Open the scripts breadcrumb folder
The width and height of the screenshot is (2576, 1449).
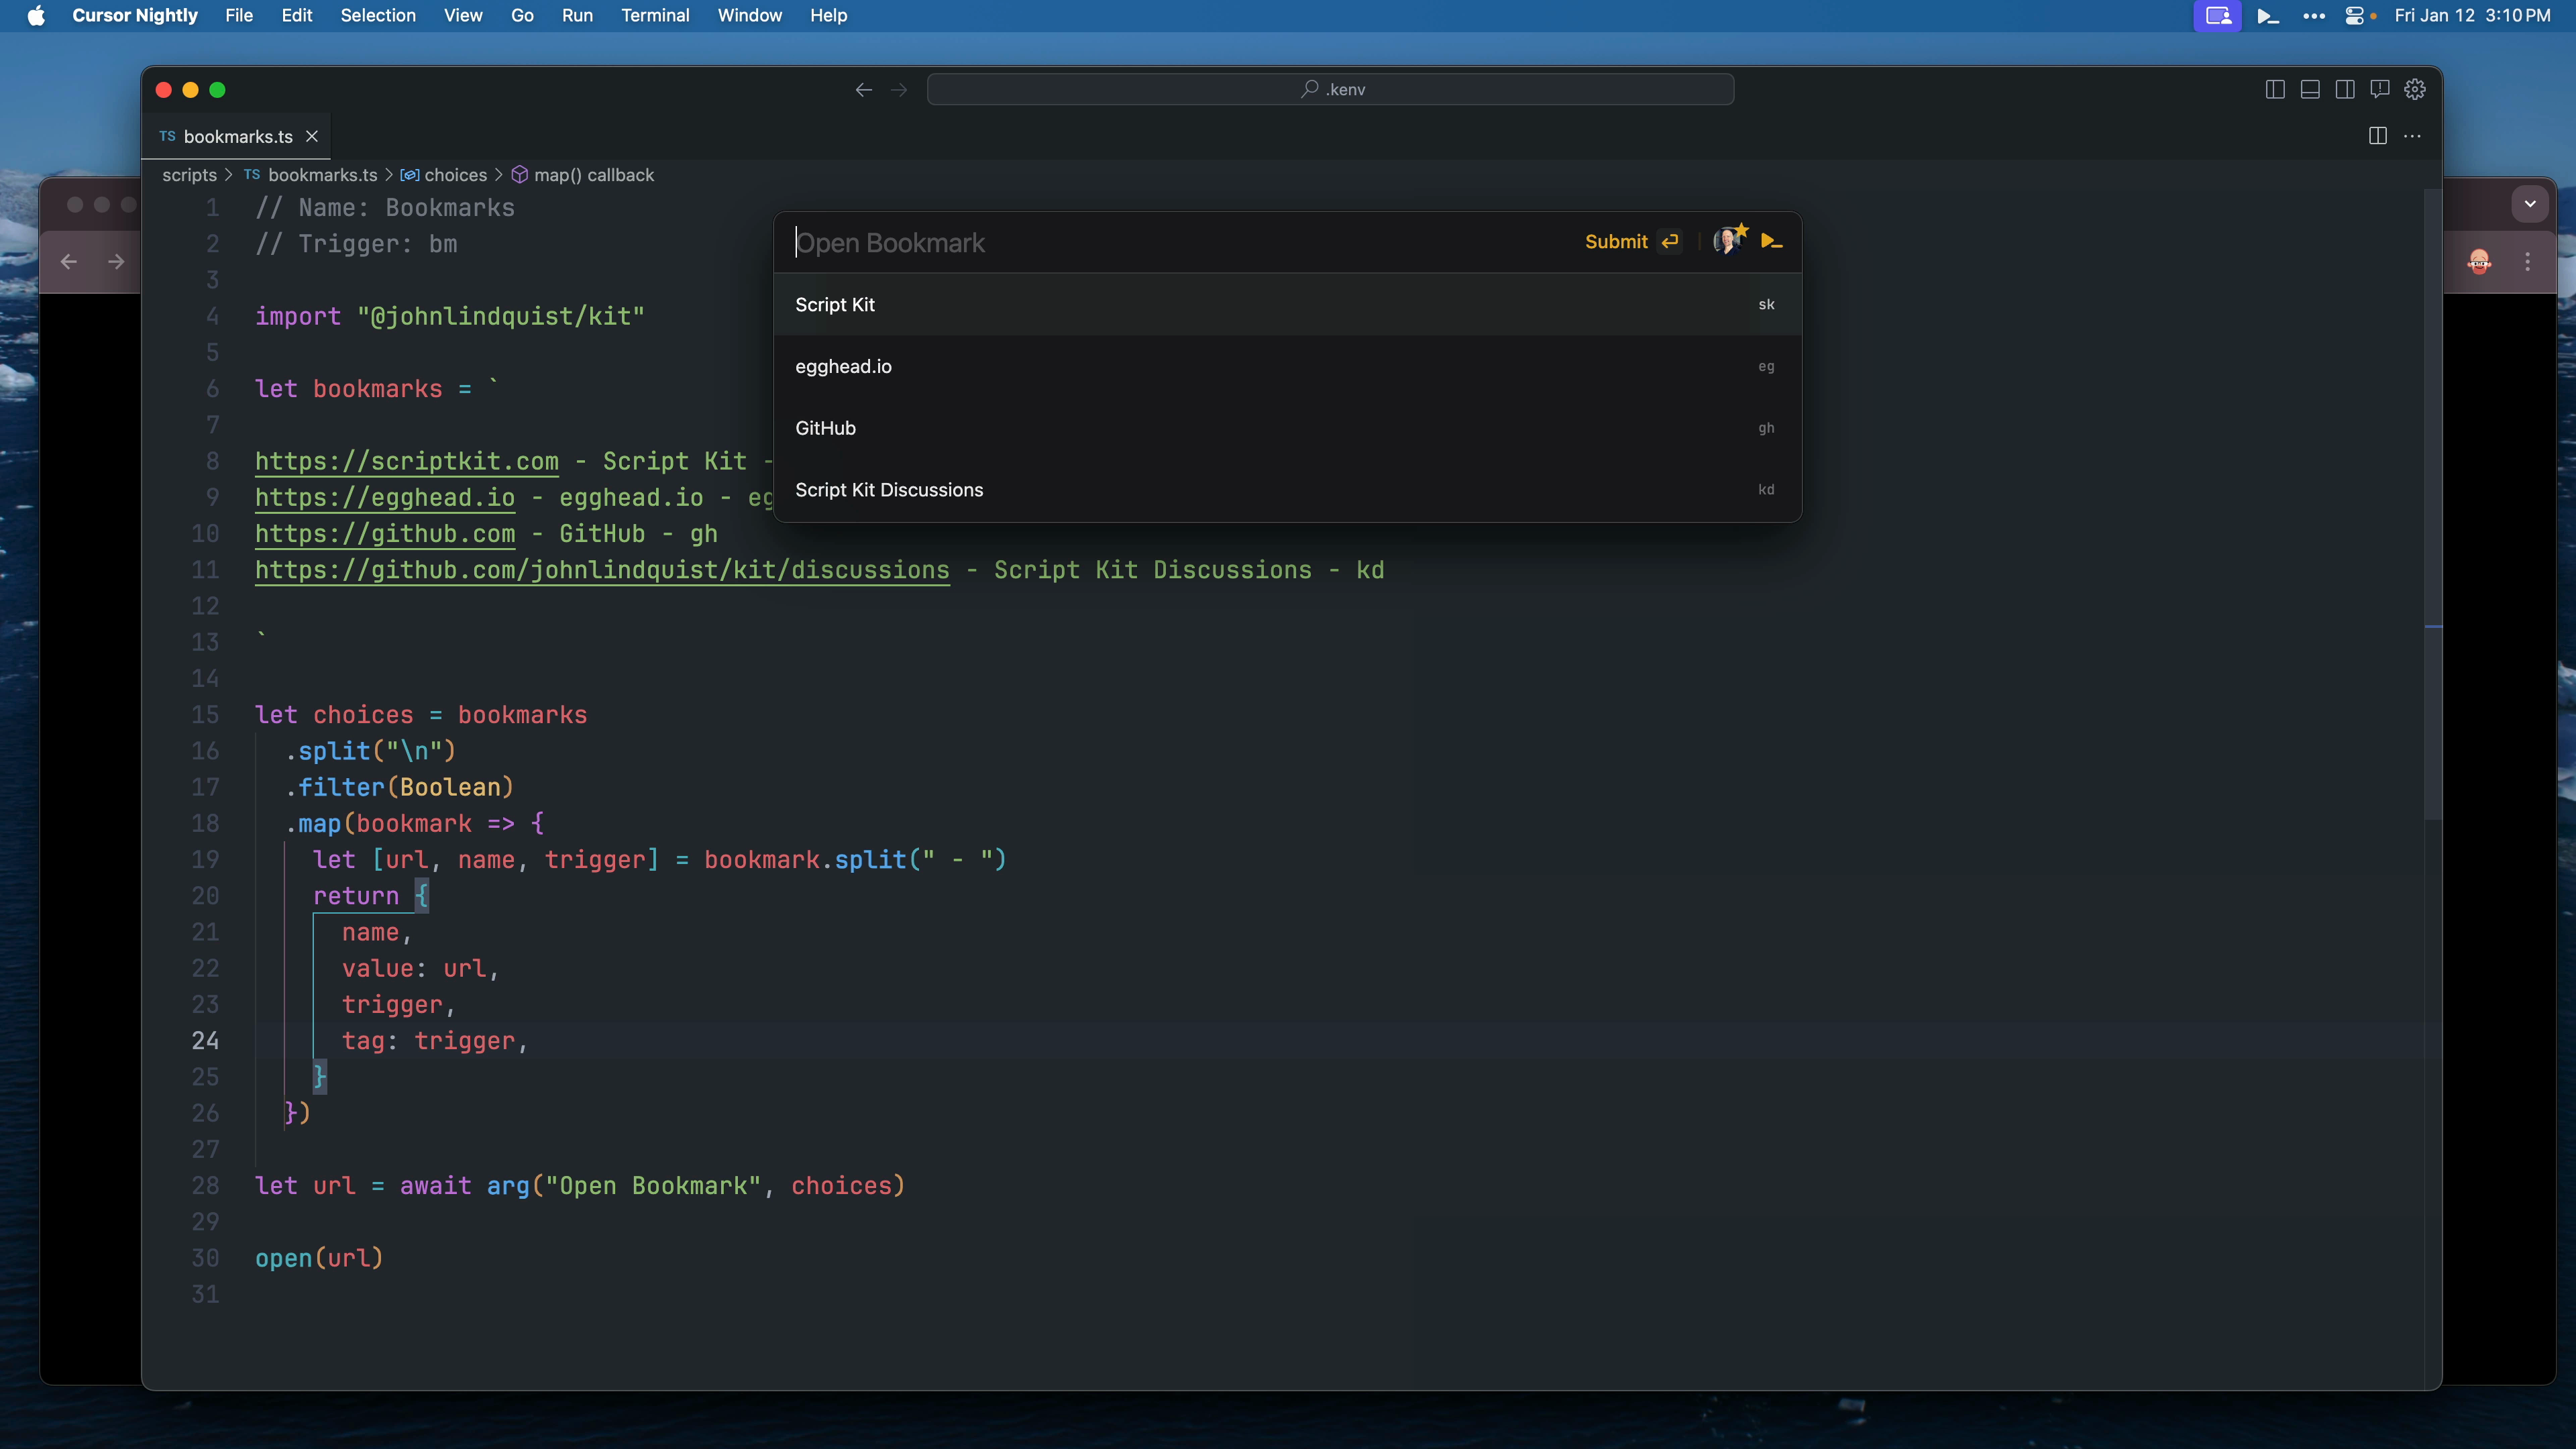pos(189,175)
